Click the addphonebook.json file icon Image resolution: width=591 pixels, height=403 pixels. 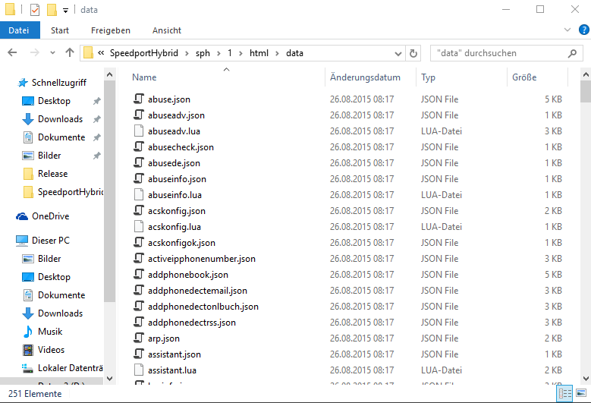coord(139,275)
